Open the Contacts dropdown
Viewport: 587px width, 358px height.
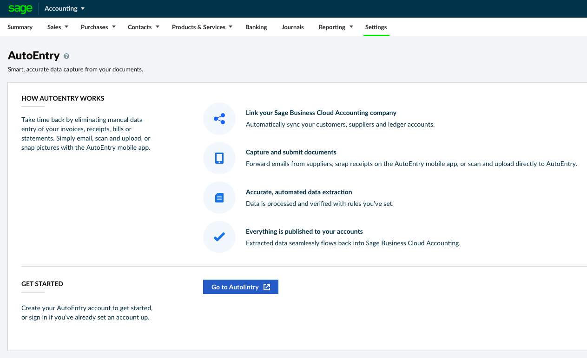(x=143, y=27)
